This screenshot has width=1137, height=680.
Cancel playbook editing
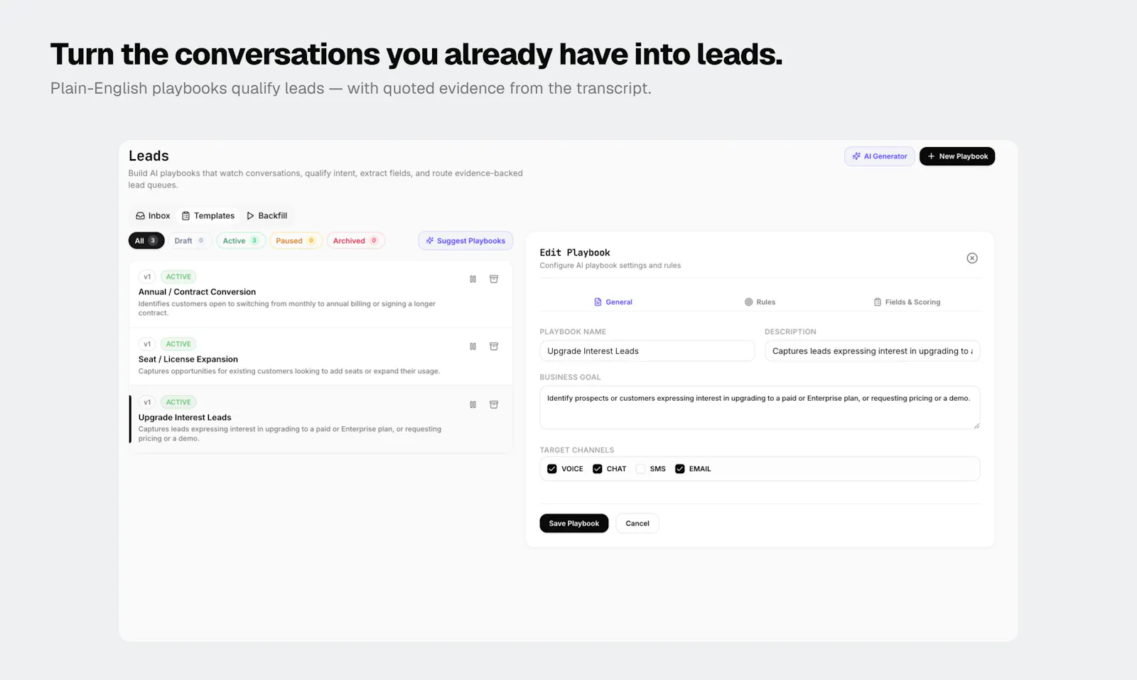click(x=637, y=524)
